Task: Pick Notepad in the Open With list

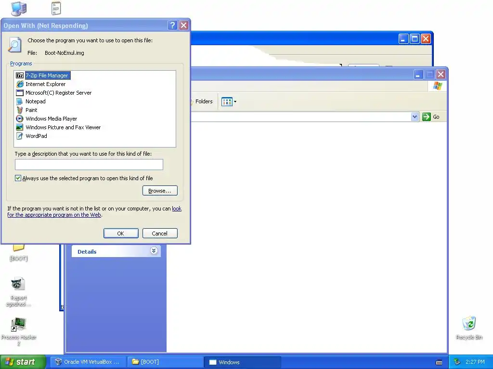Action: (36, 101)
